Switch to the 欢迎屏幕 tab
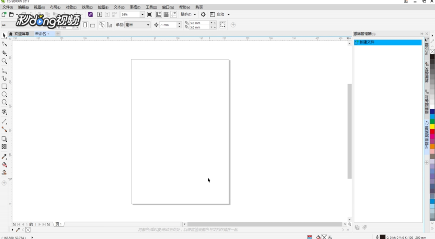The height and width of the screenshot is (239, 435). (x=21, y=34)
